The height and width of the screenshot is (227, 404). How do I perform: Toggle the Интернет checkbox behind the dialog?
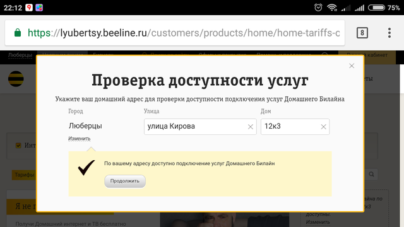[x=18, y=146]
